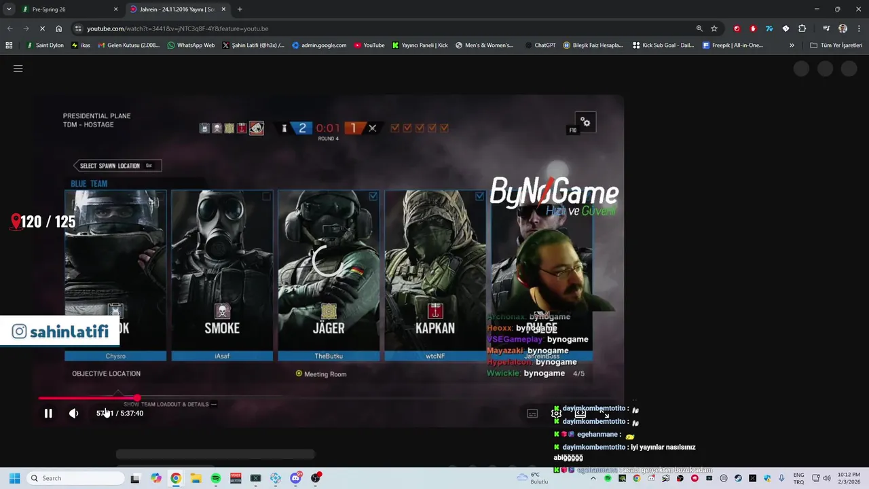Open the Gelen Kutusu Gmail bookmark
The image size is (869, 489).
click(x=129, y=46)
